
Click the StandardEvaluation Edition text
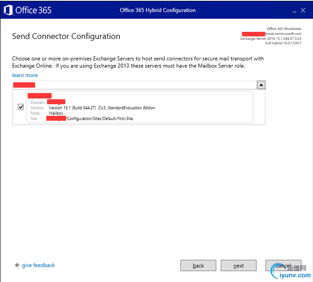(x=131, y=108)
